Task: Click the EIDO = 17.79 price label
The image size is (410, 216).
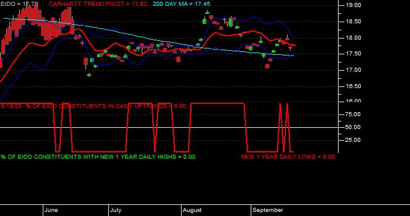Action: click(x=19, y=4)
